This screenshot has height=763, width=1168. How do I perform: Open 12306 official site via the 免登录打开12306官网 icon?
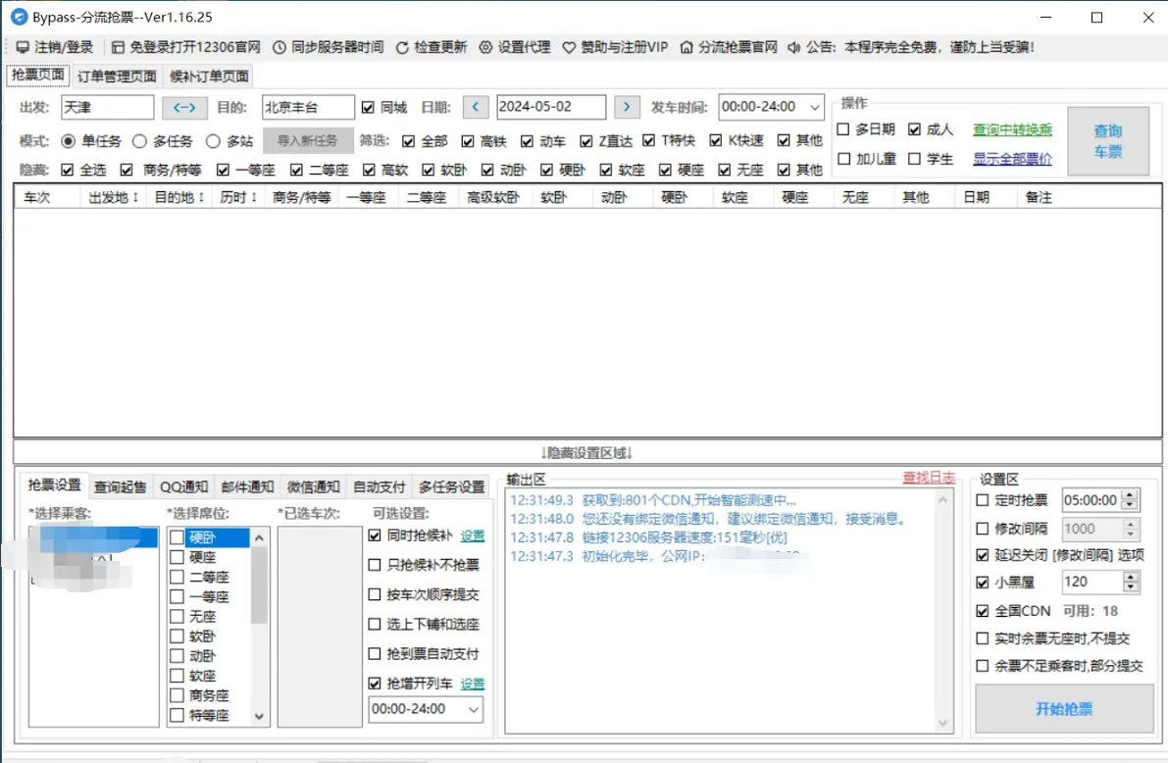118,46
